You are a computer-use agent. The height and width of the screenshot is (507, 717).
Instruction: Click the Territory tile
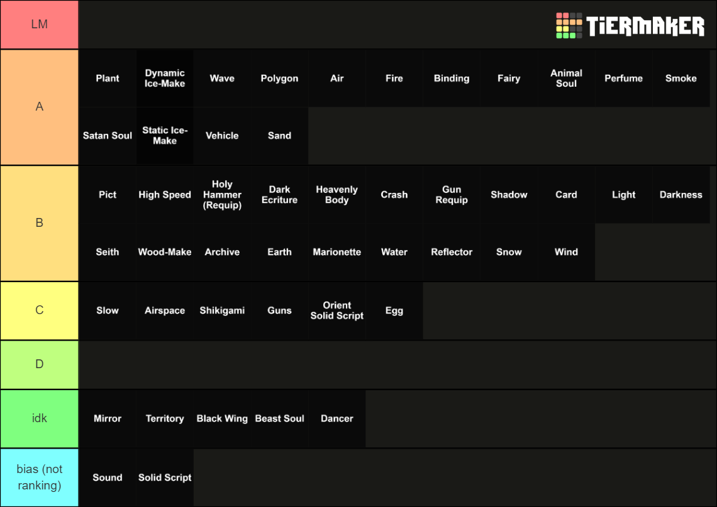click(165, 419)
